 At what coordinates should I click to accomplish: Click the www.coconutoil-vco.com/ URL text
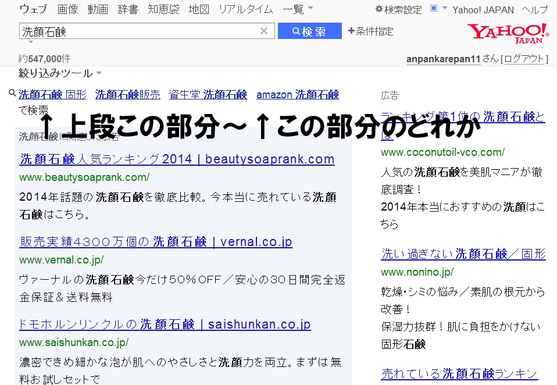(442, 152)
